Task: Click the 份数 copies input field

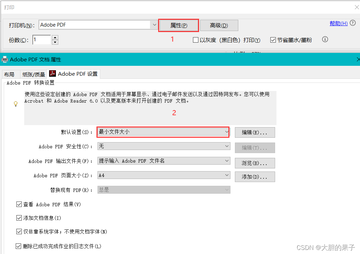Action: pos(42,40)
